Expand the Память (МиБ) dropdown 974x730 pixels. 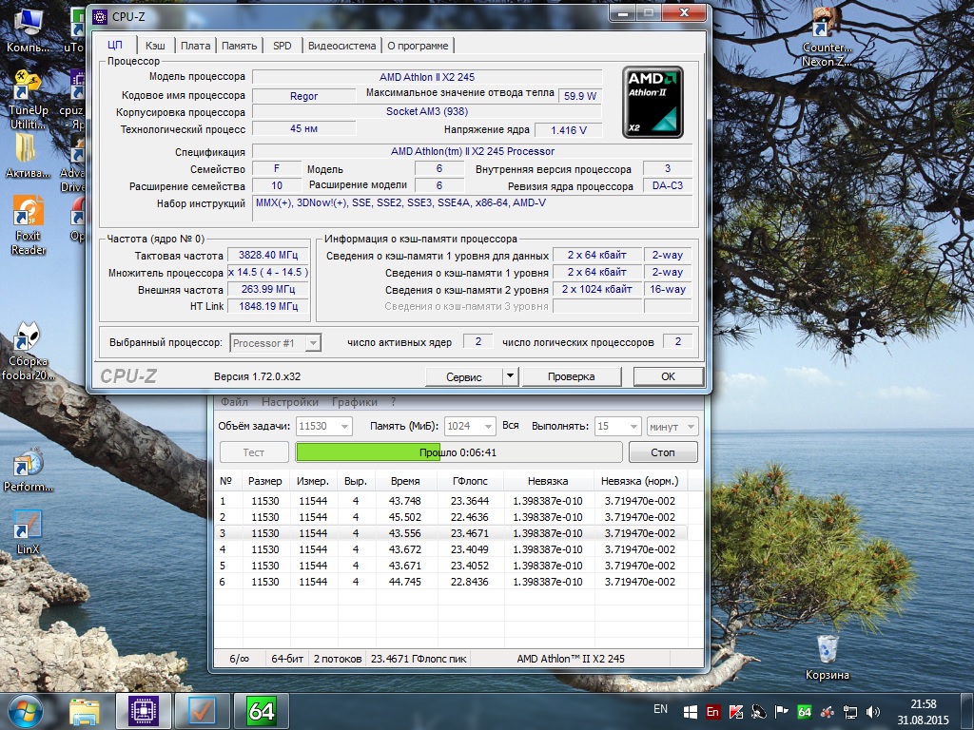coord(488,426)
